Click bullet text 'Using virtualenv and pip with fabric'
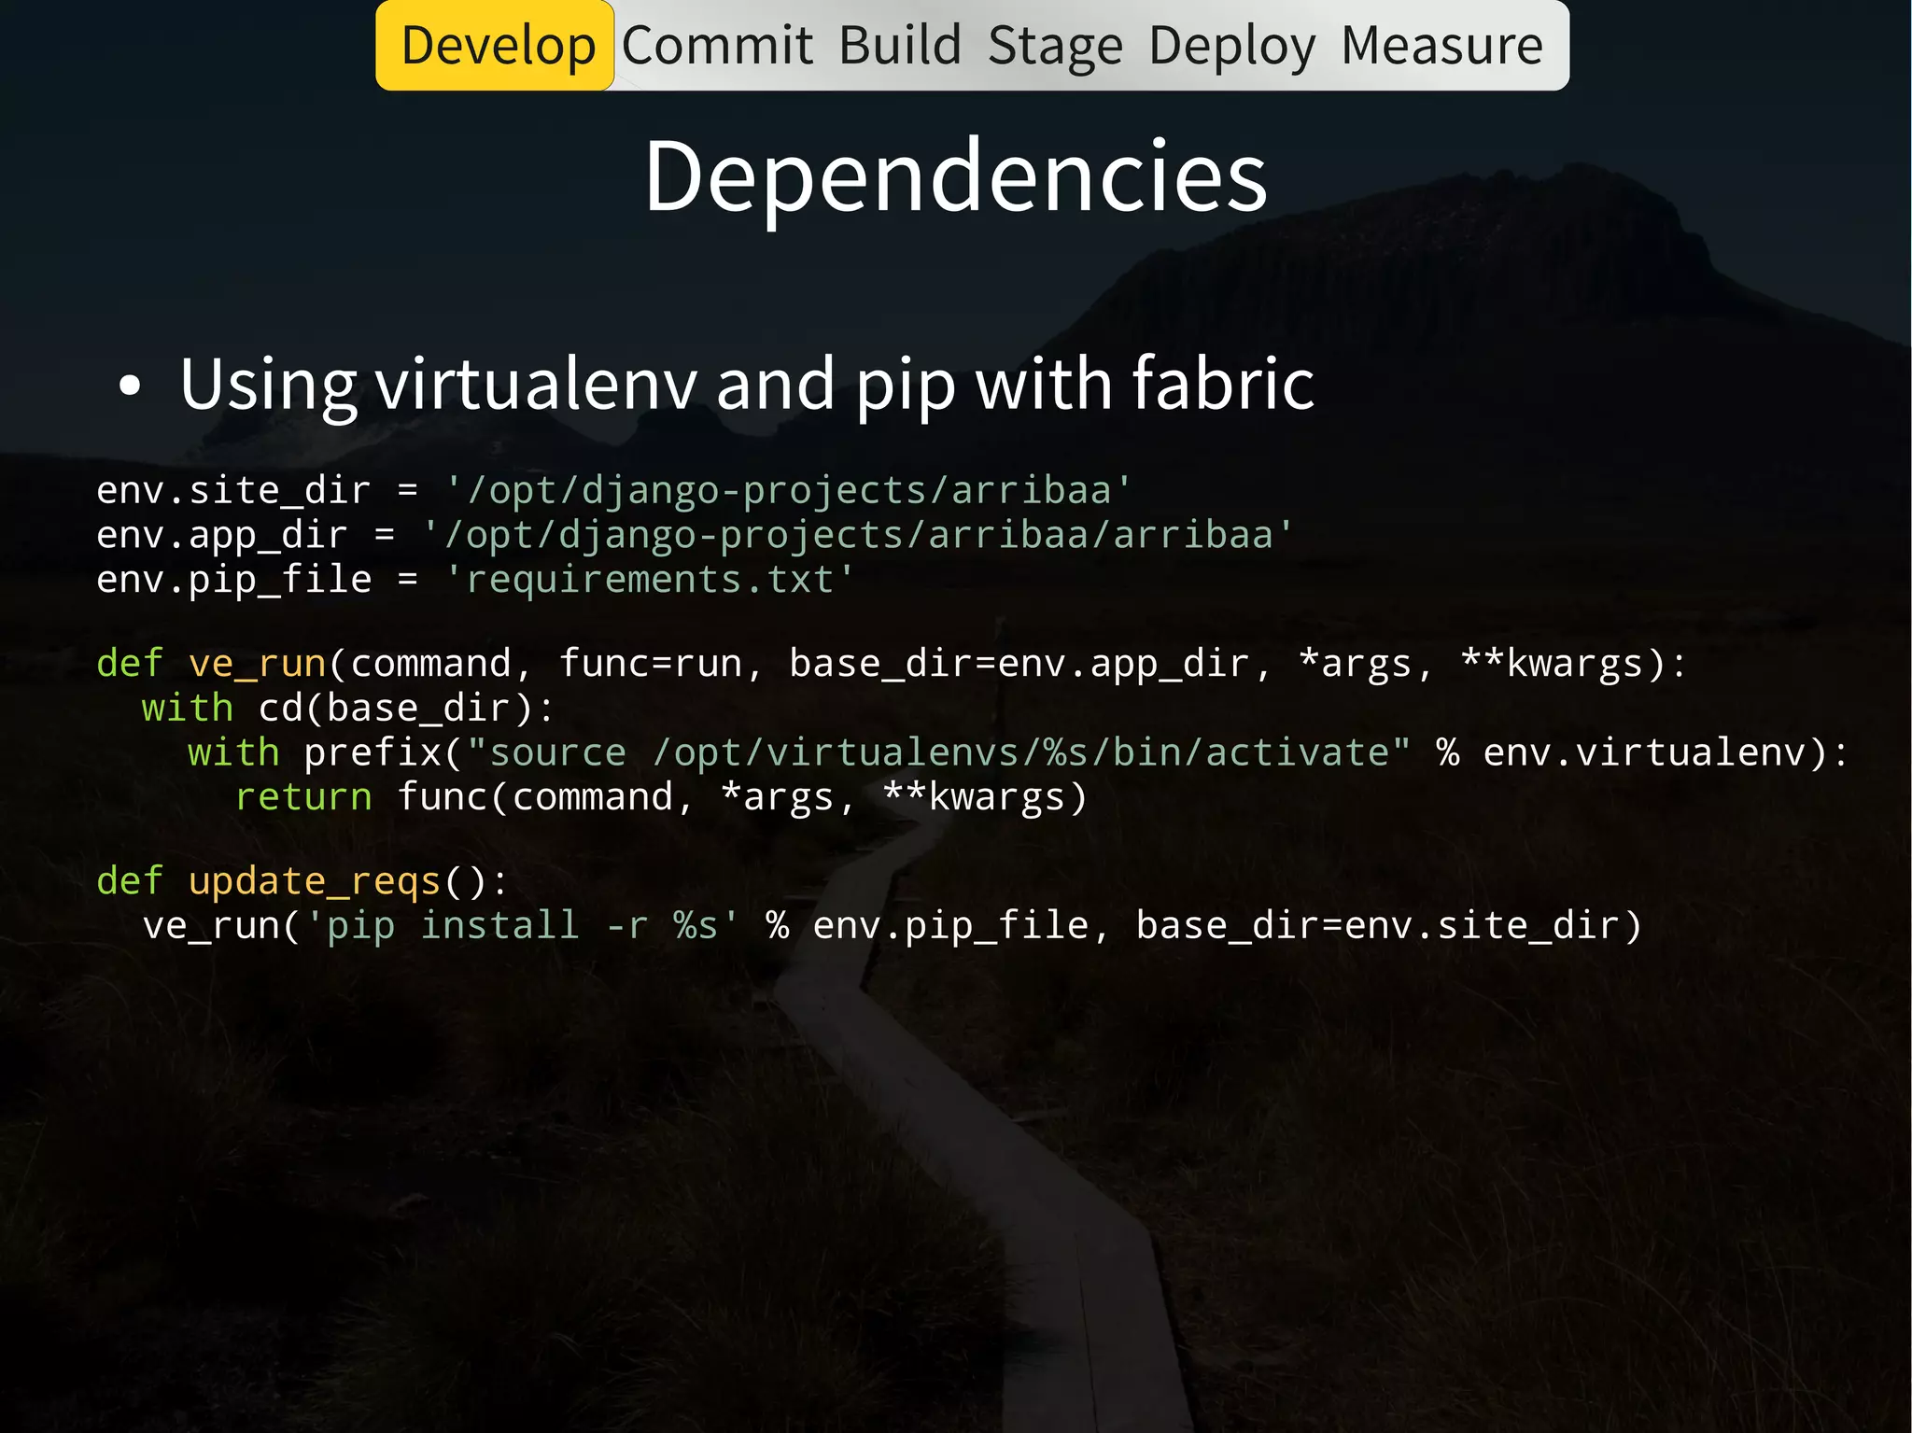The height and width of the screenshot is (1433, 1912). [x=747, y=385]
